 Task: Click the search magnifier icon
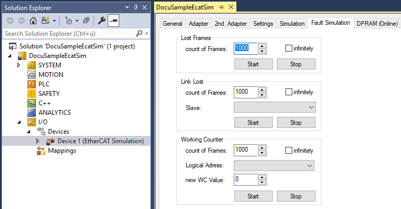coord(139,33)
